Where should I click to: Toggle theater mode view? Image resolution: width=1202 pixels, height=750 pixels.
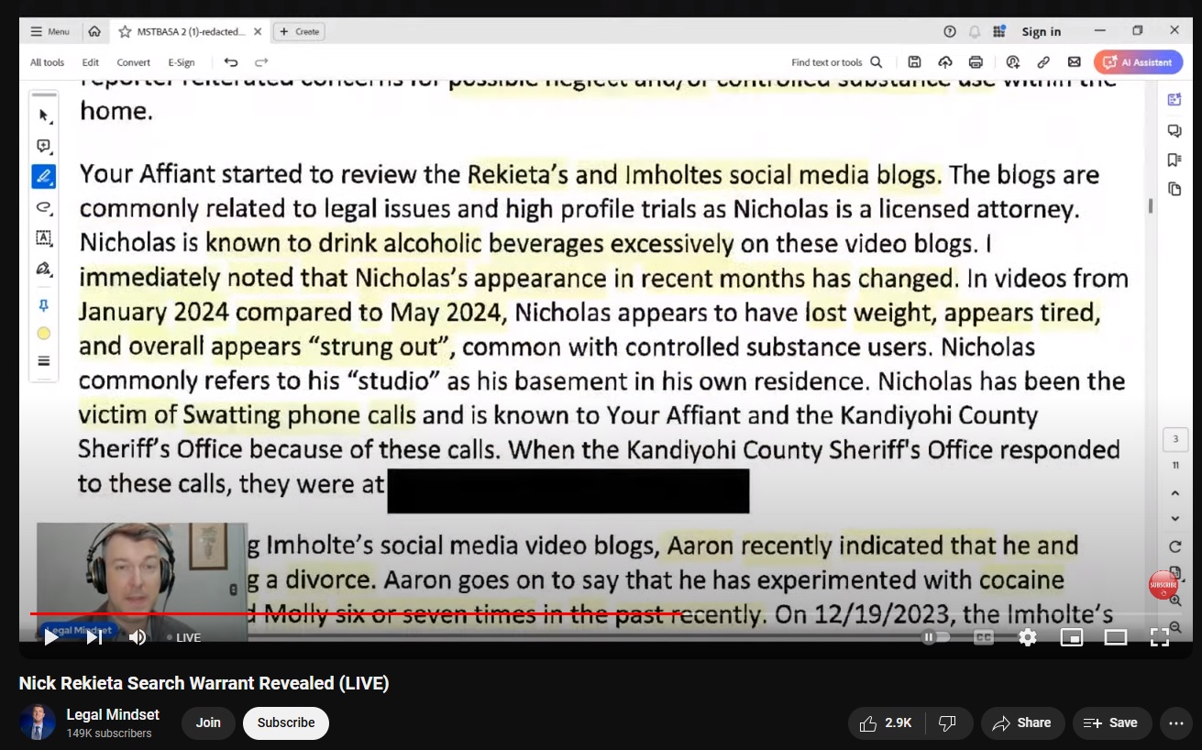[x=1116, y=637]
